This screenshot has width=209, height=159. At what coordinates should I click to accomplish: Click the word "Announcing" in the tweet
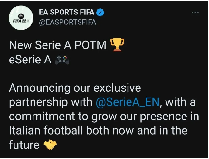click(x=40, y=89)
